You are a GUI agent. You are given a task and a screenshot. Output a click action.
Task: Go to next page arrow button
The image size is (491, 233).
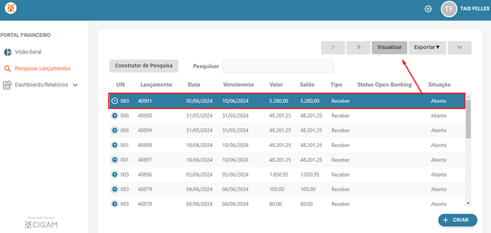pyautogui.click(x=333, y=48)
